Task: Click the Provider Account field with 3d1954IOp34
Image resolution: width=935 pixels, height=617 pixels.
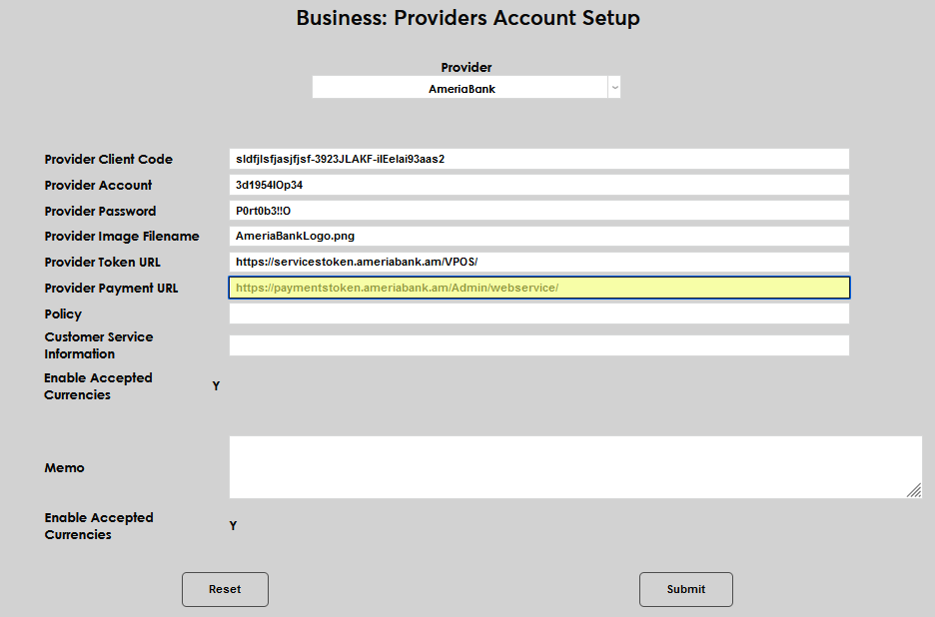Action: [x=538, y=185]
